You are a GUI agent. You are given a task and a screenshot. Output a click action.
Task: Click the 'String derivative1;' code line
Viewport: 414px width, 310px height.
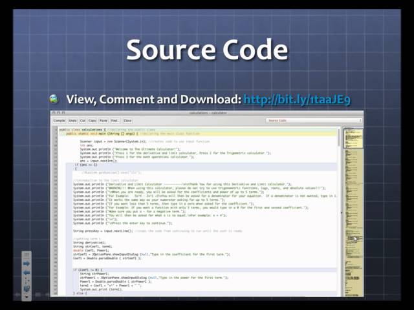(x=89, y=243)
